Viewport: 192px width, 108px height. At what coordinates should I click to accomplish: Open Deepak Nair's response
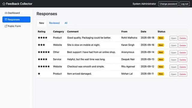pyautogui.click(x=173, y=60)
